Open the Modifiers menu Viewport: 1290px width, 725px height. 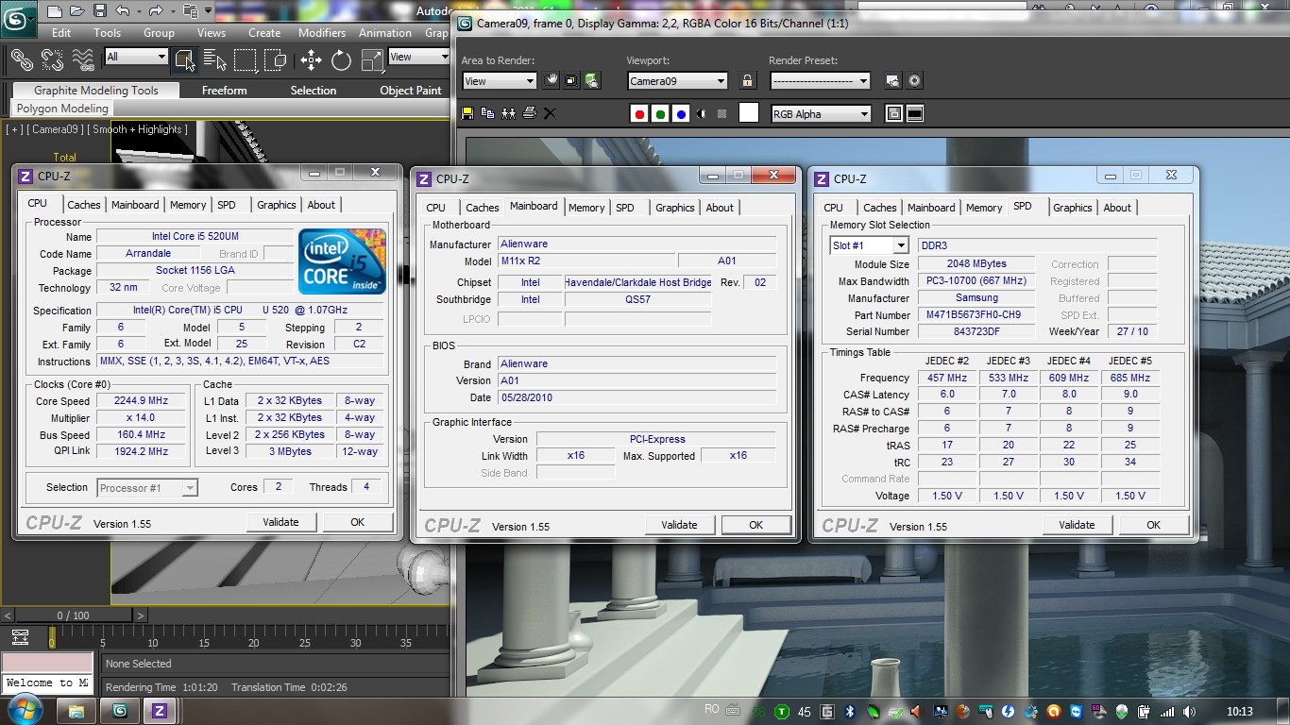click(322, 32)
